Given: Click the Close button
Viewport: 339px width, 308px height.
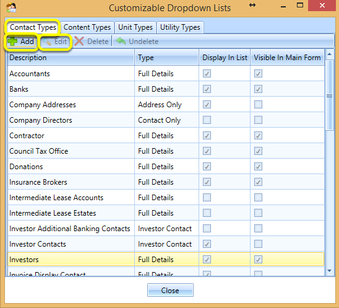Looking at the screenshot, I should coord(170,290).
